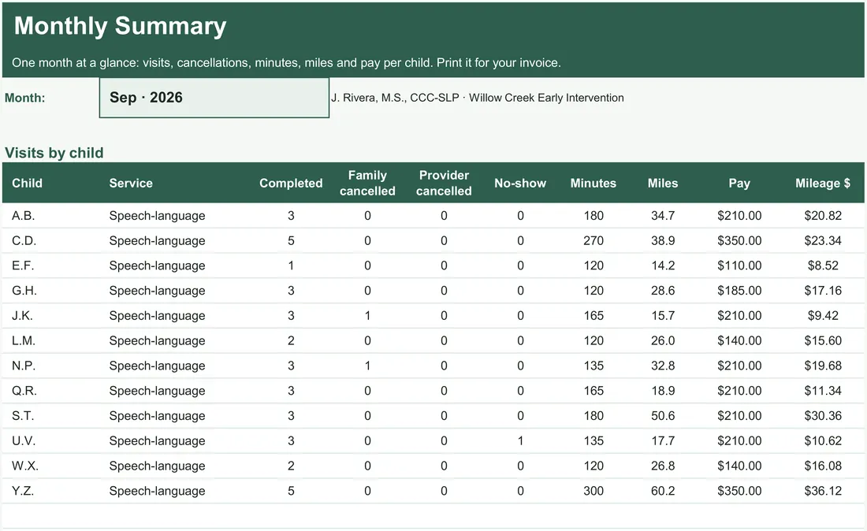Image resolution: width=867 pixels, height=531 pixels.
Task: Select child G.H. cell
Action: (24, 291)
